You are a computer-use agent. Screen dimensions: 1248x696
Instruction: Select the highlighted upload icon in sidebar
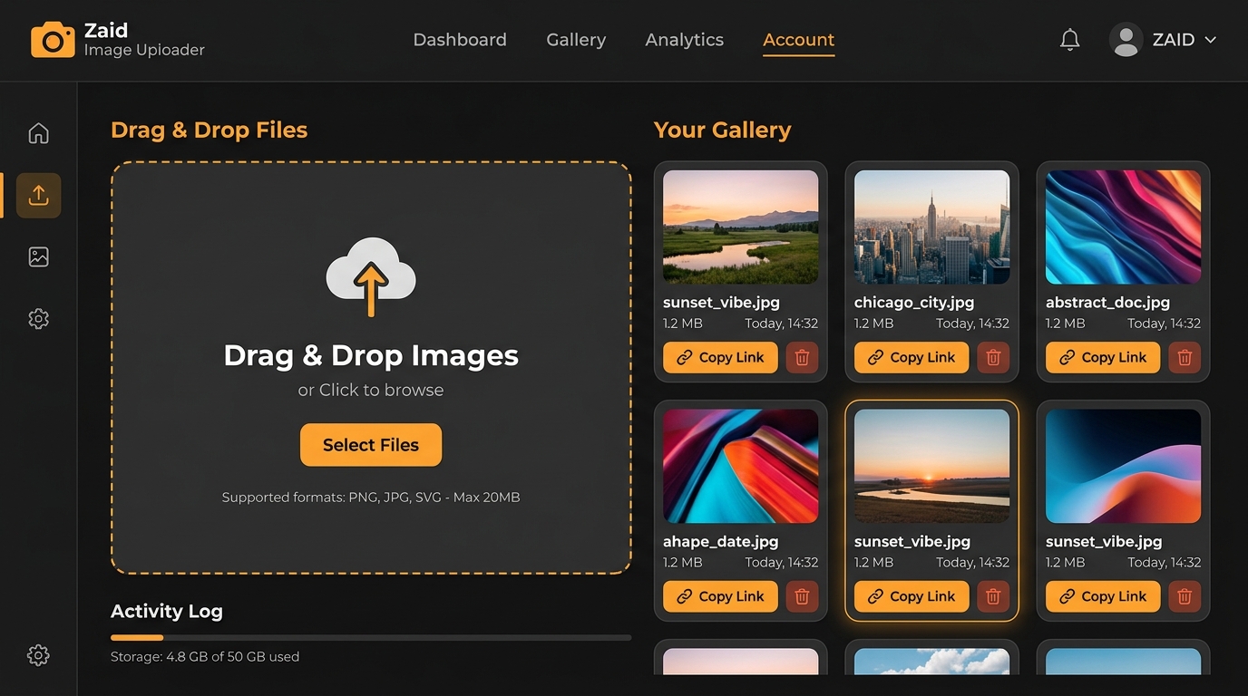coord(38,195)
